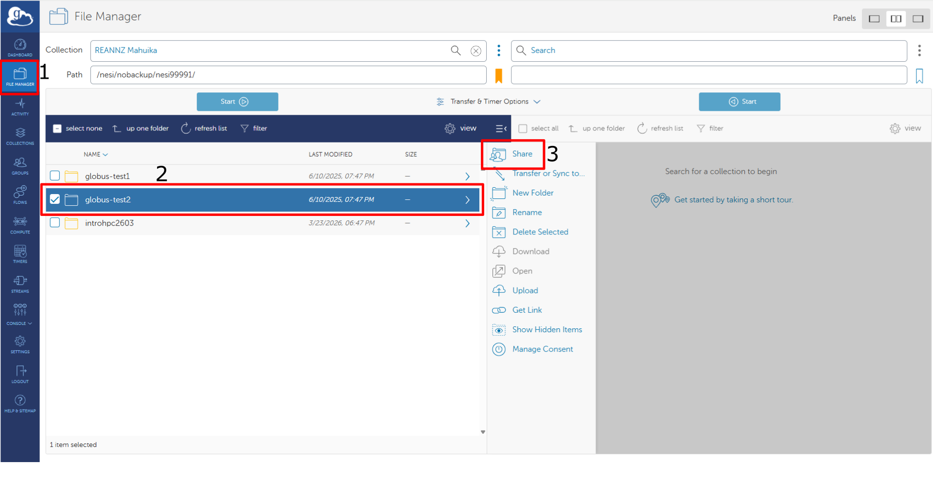
Task: Tick the globus-test1 checkbox
Action: click(55, 176)
